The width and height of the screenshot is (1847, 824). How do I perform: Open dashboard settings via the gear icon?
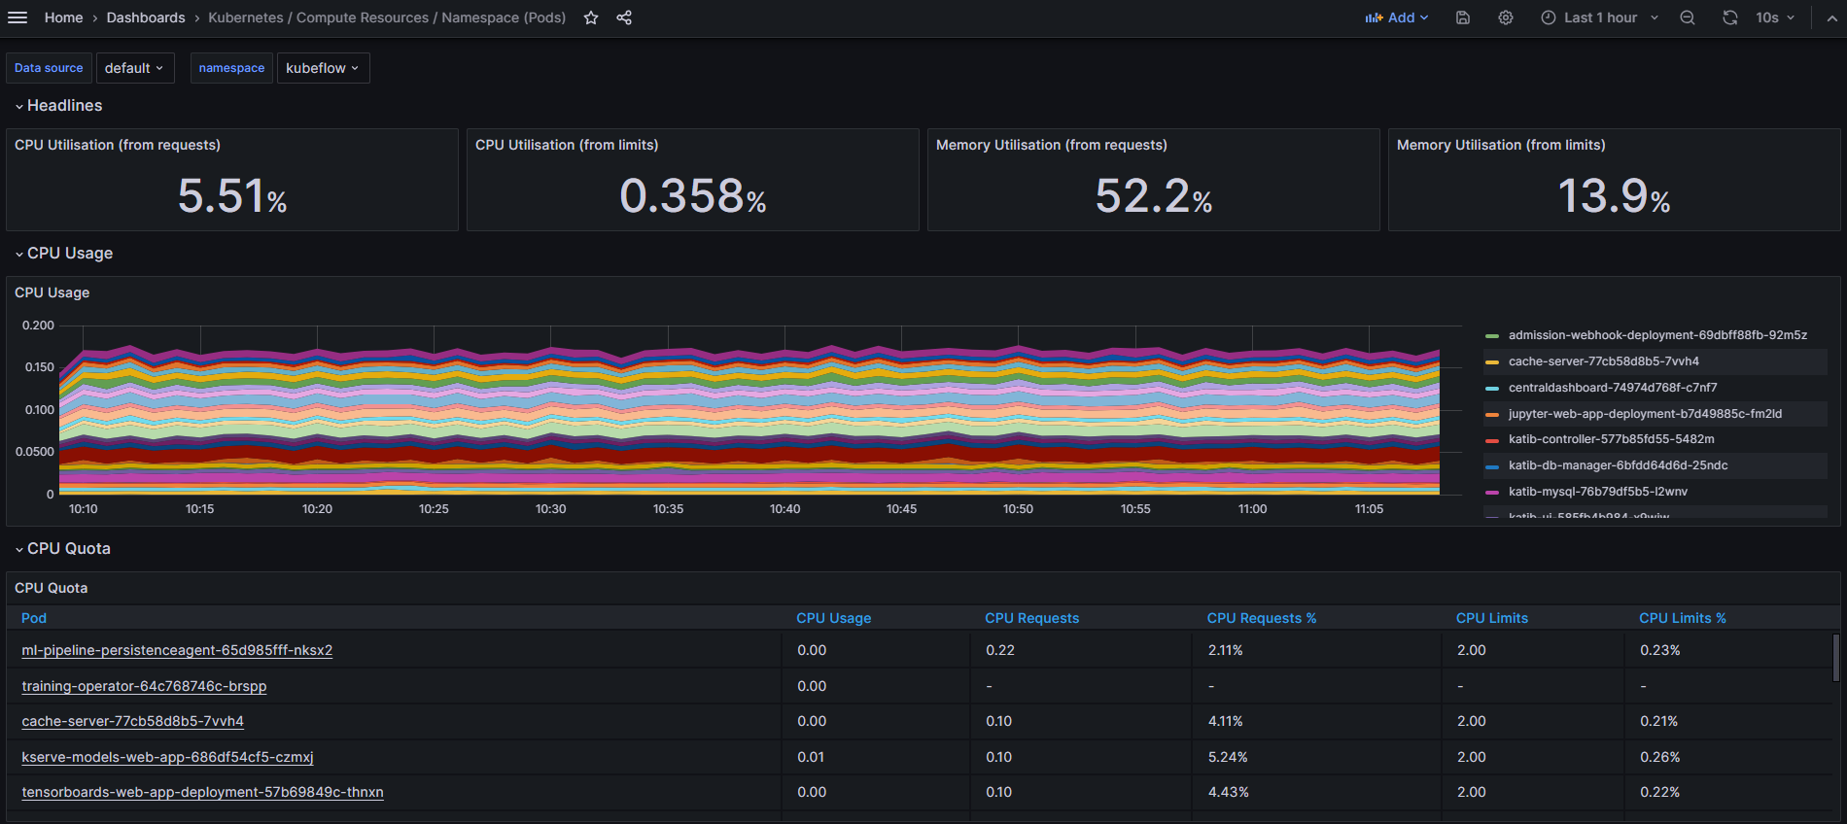[1506, 17]
